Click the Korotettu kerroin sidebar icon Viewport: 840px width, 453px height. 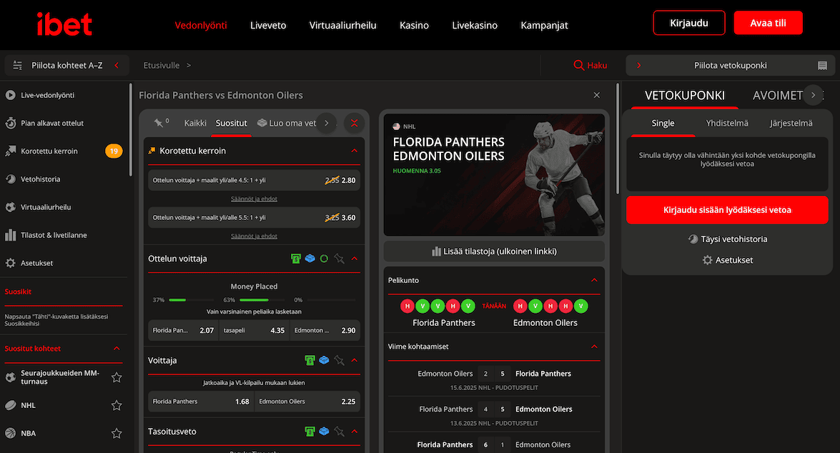click(10, 151)
